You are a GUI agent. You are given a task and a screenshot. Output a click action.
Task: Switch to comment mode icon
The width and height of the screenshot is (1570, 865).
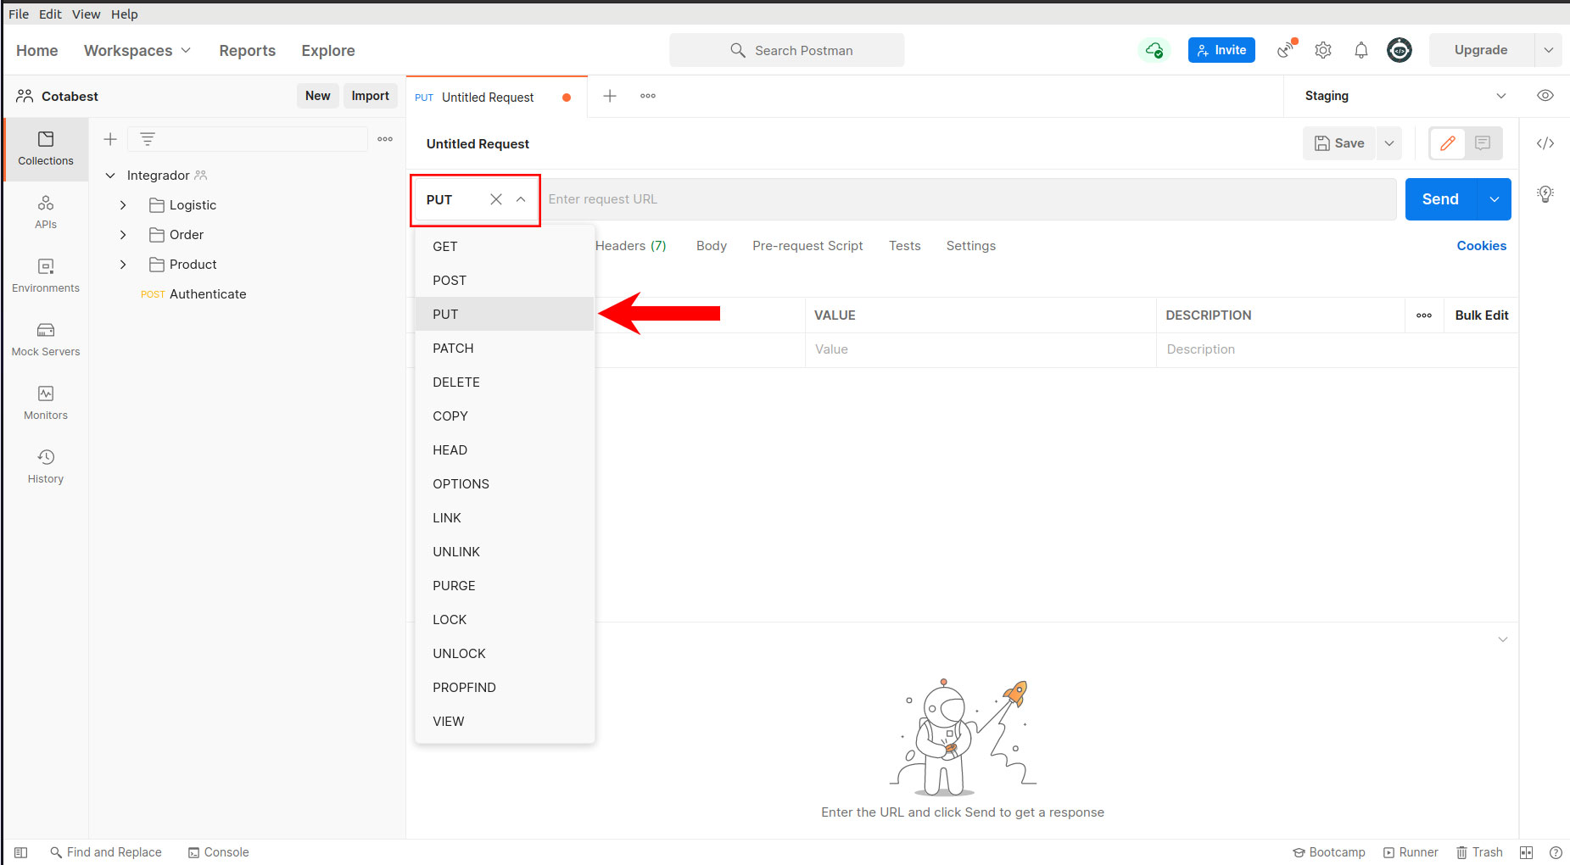coord(1483,143)
